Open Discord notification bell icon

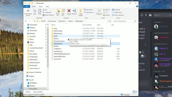[142, 15]
